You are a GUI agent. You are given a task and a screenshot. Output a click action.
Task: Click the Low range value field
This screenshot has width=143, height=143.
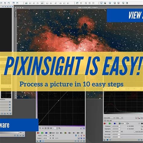[x=116, y=134]
